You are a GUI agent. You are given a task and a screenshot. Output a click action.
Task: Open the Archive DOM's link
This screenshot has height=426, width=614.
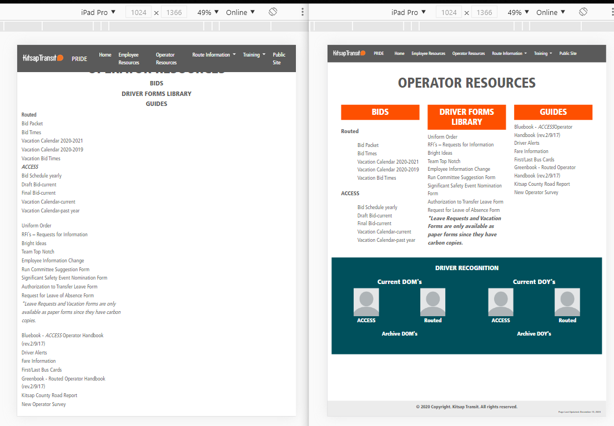click(x=400, y=334)
